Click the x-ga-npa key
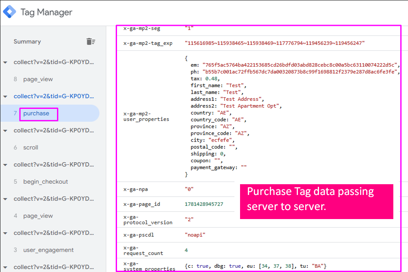Screen dimensions: 408x272 [x=136, y=189]
